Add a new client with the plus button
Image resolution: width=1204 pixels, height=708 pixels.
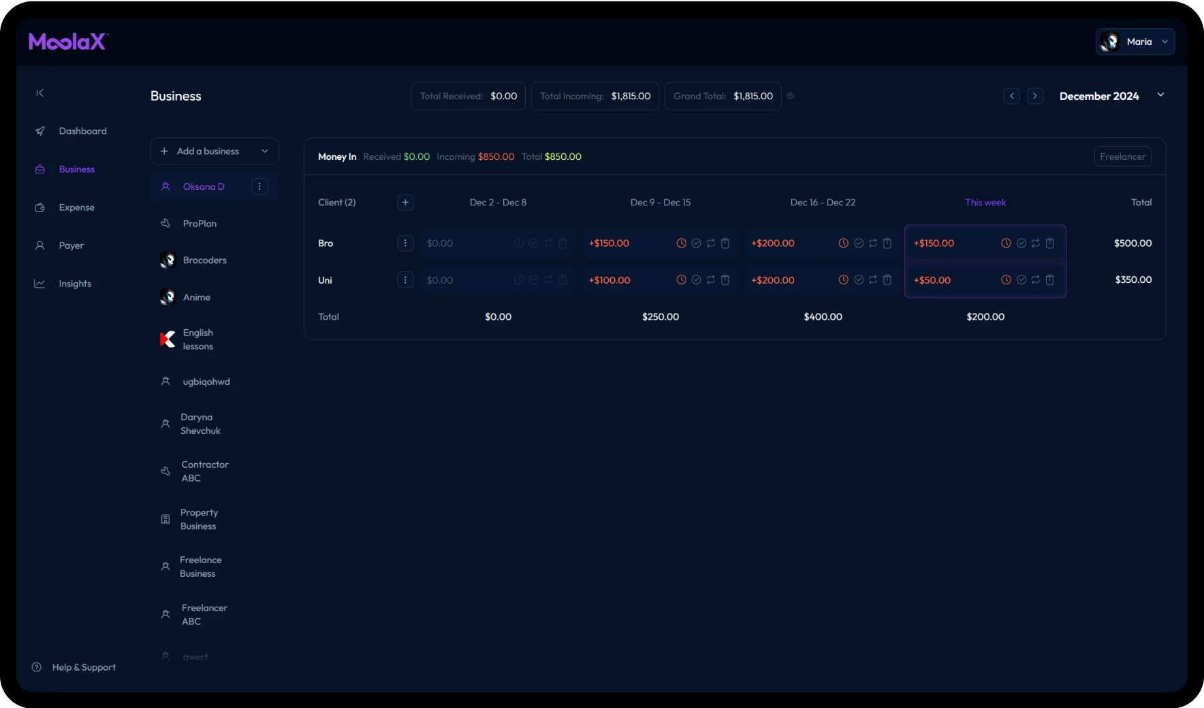(405, 202)
